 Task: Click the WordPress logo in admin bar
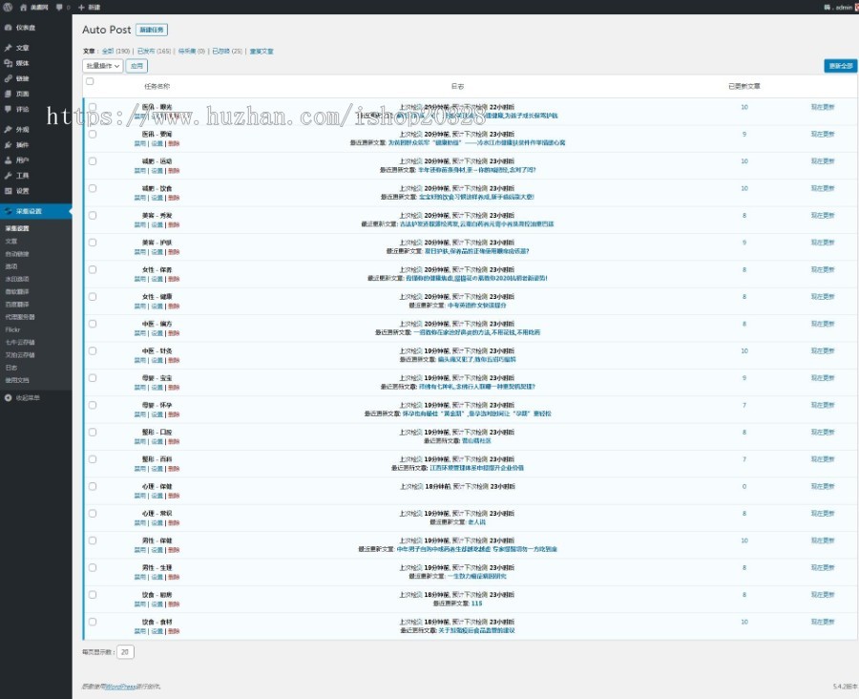[x=8, y=7]
